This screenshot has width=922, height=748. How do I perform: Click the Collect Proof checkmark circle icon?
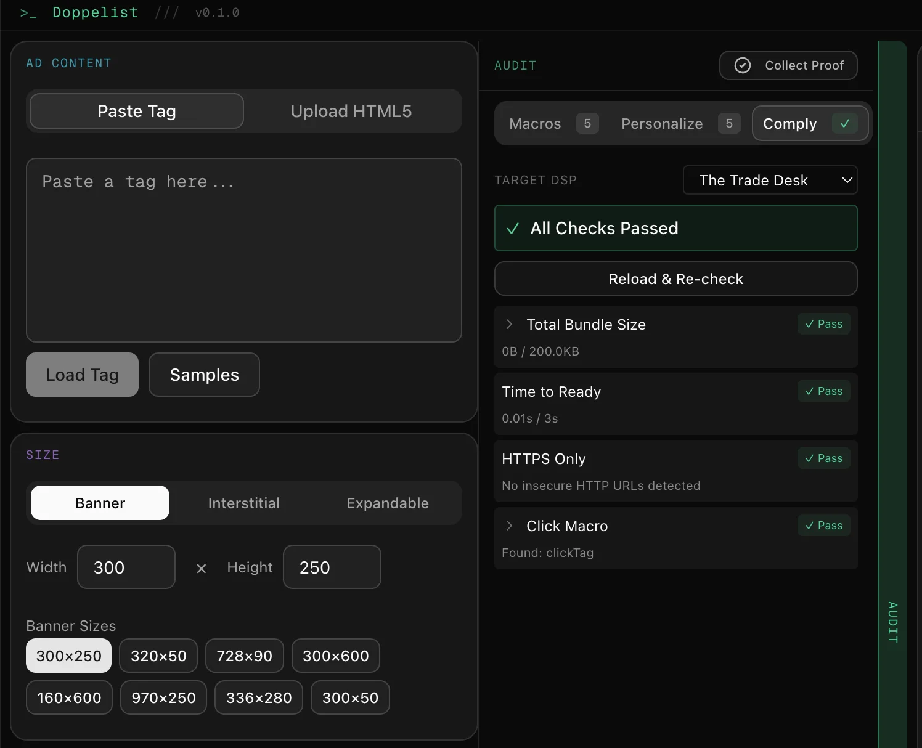(743, 65)
